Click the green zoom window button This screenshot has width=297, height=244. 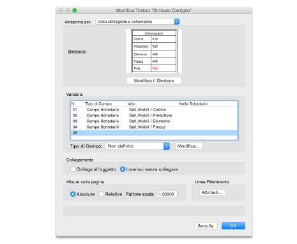(x=75, y=10)
